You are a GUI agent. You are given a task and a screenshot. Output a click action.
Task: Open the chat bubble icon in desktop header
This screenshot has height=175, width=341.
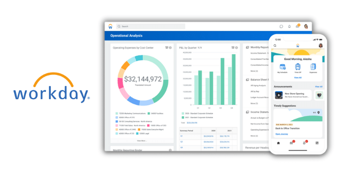[x=281, y=26]
